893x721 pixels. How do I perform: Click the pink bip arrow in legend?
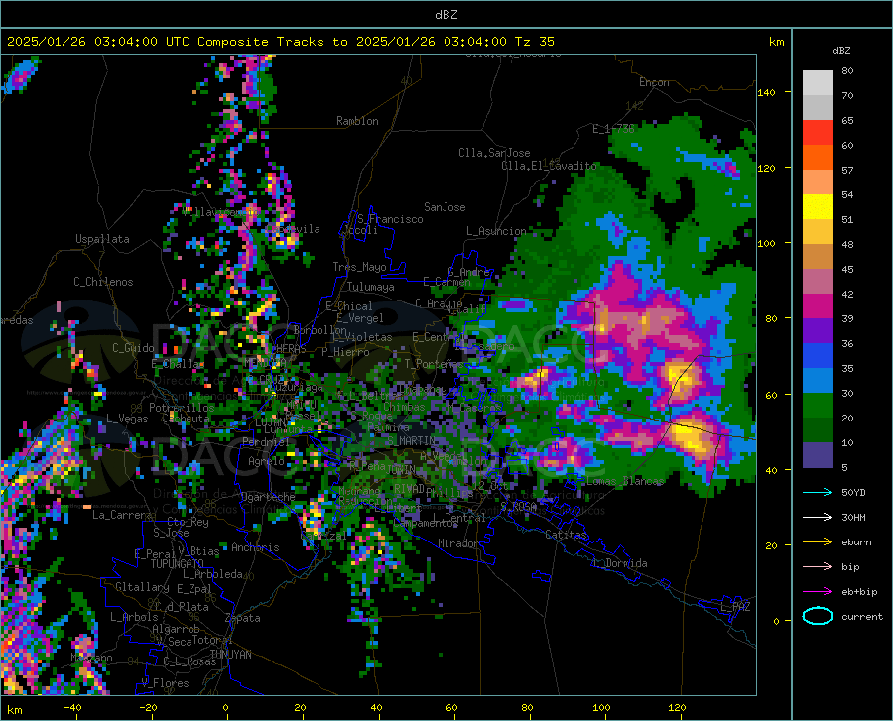click(818, 567)
